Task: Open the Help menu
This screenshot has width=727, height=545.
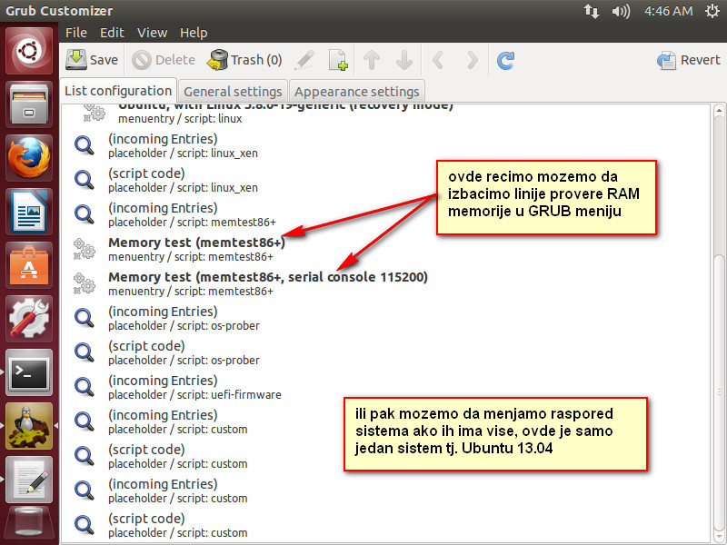Action: [194, 33]
